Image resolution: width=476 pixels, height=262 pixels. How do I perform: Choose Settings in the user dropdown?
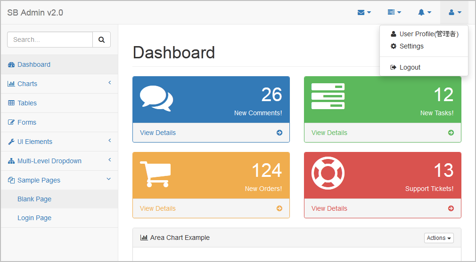(424, 46)
